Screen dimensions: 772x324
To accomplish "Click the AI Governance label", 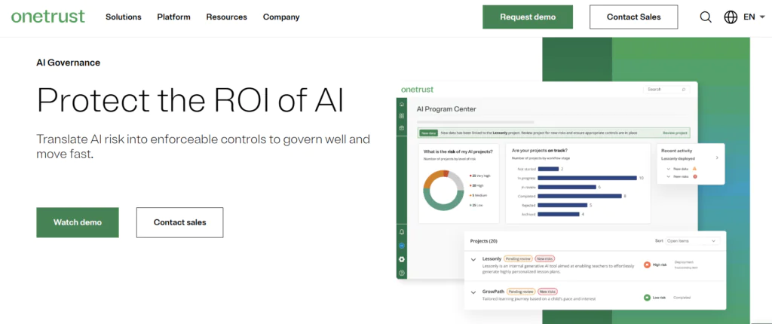I will point(69,63).
